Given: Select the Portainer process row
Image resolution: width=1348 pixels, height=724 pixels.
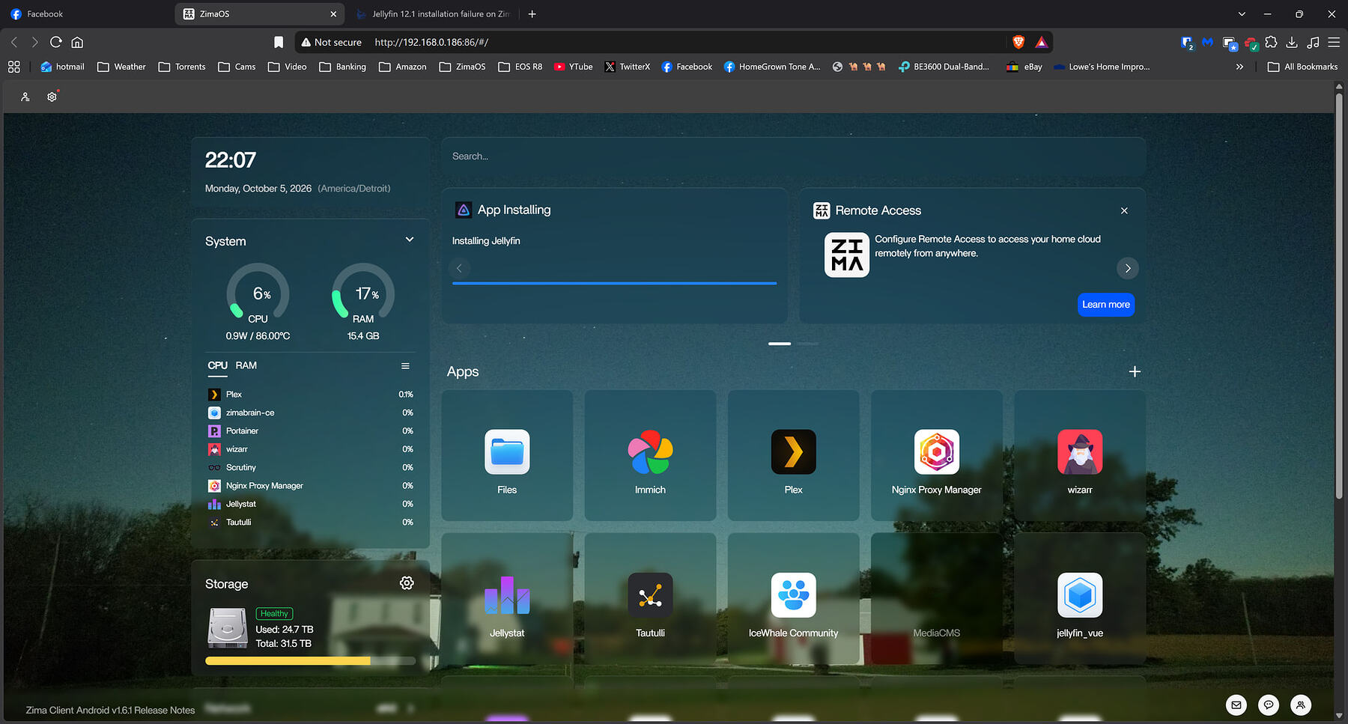Looking at the screenshot, I should (x=310, y=431).
